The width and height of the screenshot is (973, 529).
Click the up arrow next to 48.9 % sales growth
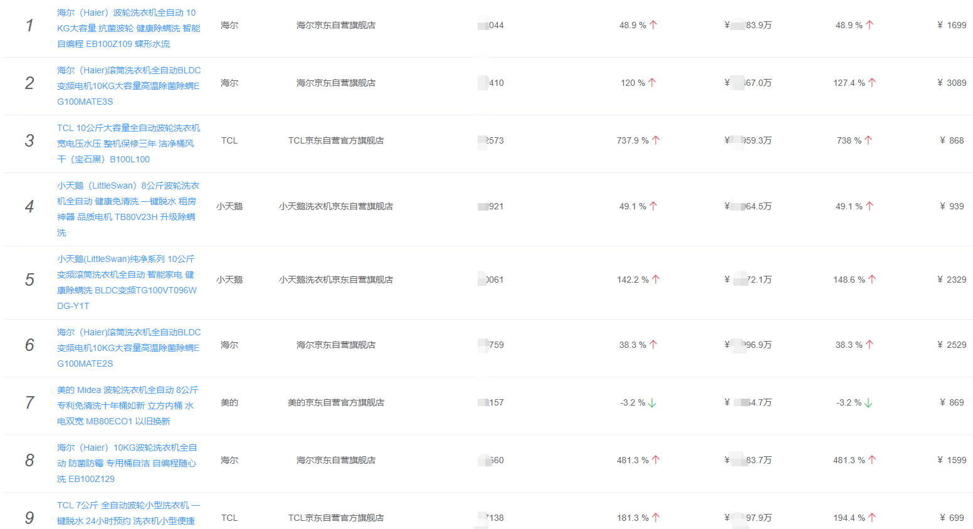[x=653, y=25]
